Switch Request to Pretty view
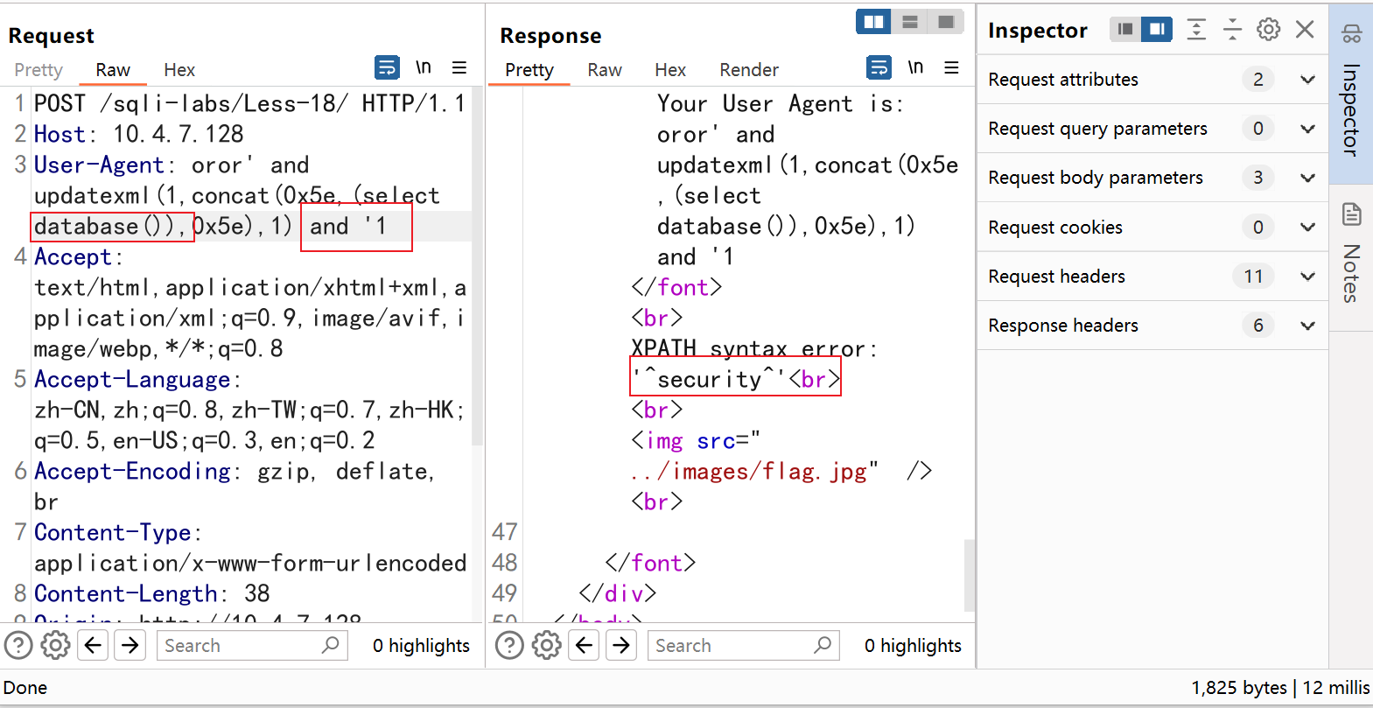1373x708 pixels. click(x=39, y=70)
